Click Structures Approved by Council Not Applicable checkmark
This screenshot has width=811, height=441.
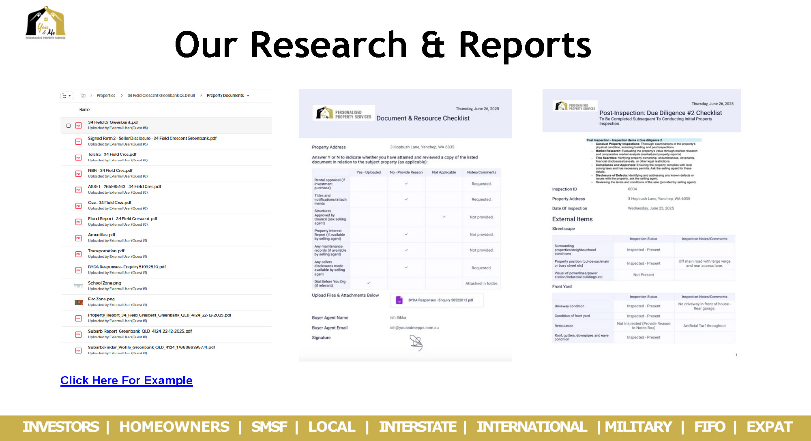[x=444, y=217]
